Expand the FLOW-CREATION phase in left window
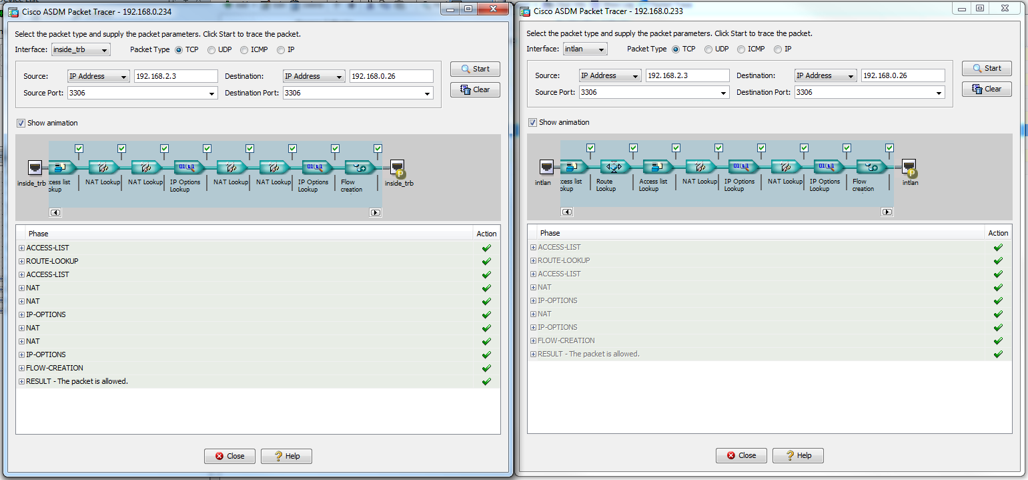 (x=21, y=368)
